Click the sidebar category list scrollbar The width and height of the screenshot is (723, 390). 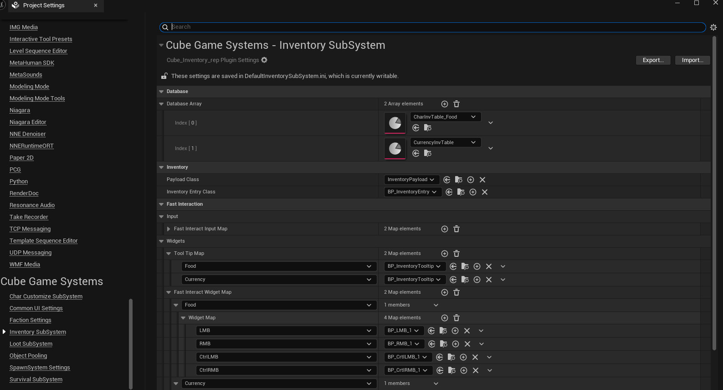click(131, 343)
